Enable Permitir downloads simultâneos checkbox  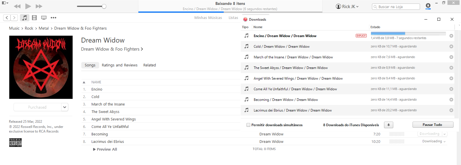(248, 125)
